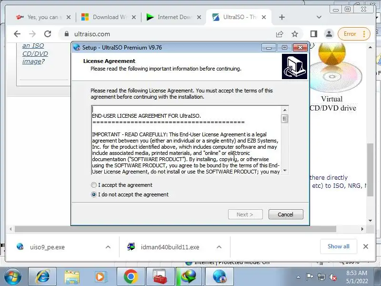
Task: Click the page horizontal scrollbar
Action: (175, 229)
